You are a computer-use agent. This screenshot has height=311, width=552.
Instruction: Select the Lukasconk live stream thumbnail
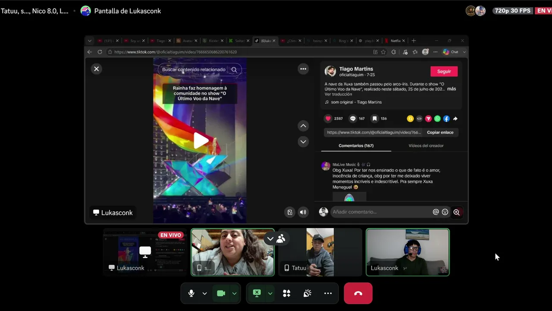145,252
